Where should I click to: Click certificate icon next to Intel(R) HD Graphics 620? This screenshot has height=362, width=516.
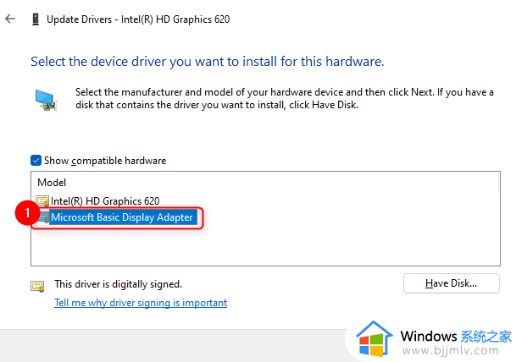coord(42,200)
